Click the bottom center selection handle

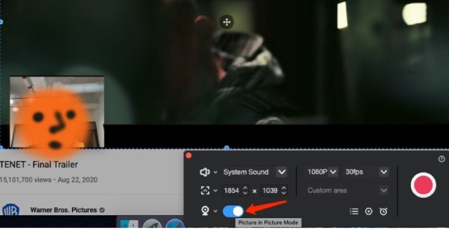226,148
